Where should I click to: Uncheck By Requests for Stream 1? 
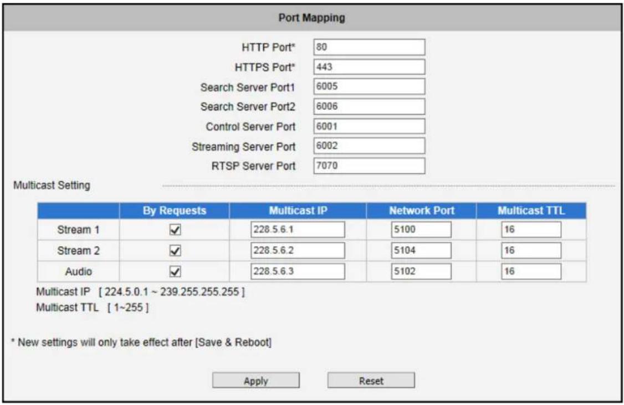click(175, 229)
